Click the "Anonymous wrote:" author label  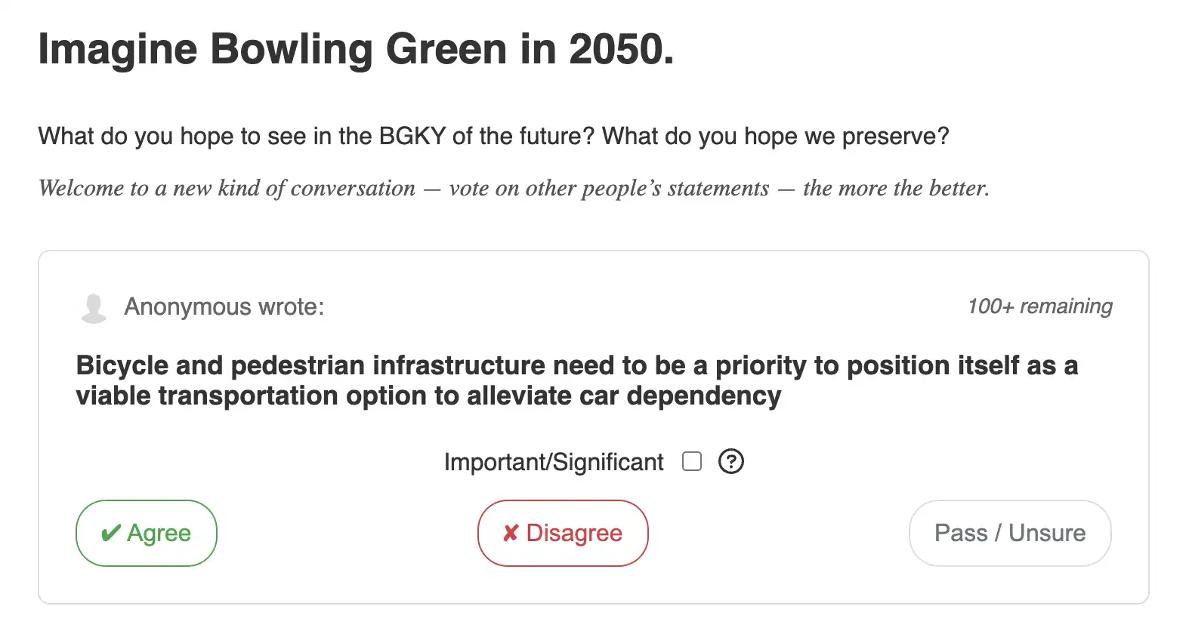coord(224,306)
